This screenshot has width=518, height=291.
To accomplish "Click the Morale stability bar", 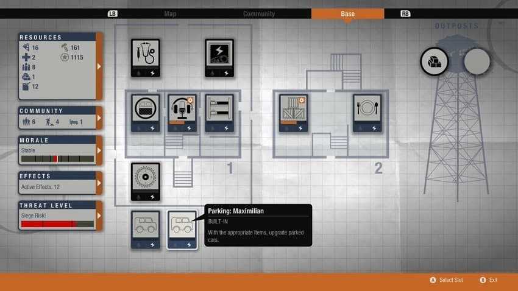I will click(57, 159).
